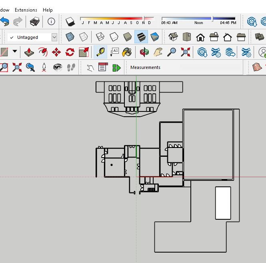
Task: Expand the shape tool dropdown arrow
Action: [15, 51]
